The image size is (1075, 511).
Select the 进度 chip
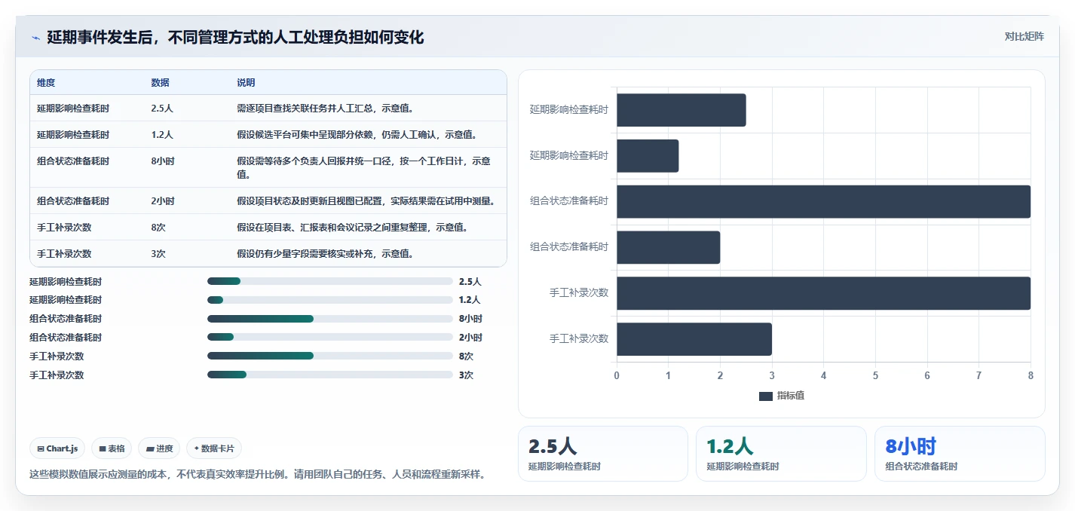tap(160, 448)
